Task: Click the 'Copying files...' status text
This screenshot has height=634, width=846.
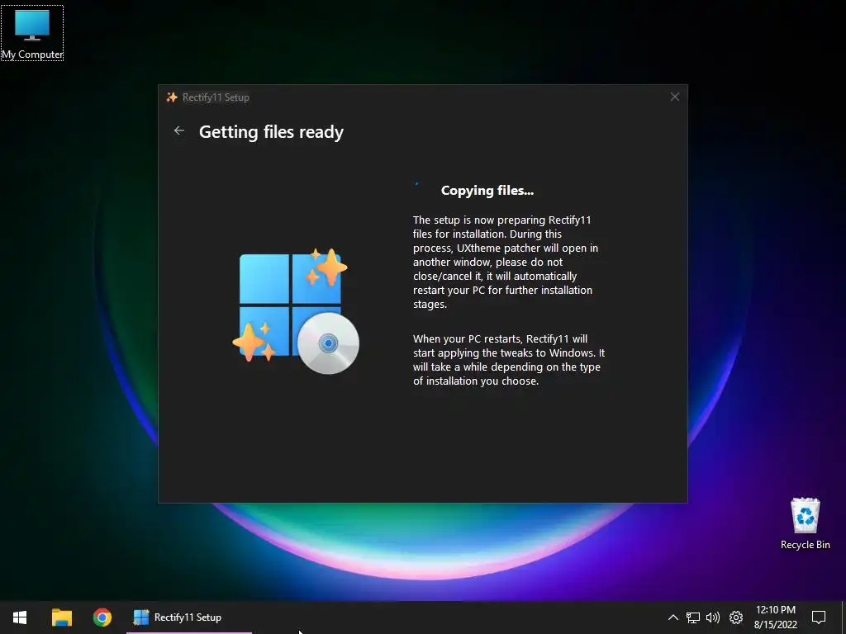Action: (487, 191)
